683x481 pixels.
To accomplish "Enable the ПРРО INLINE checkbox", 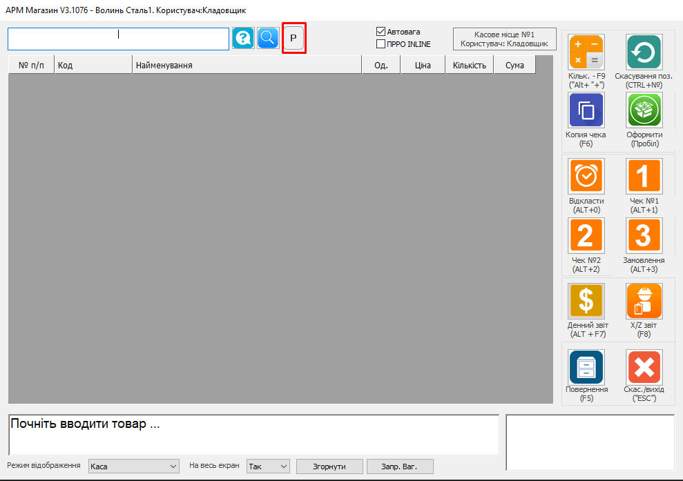I will pyautogui.click(x=381, y=44).
